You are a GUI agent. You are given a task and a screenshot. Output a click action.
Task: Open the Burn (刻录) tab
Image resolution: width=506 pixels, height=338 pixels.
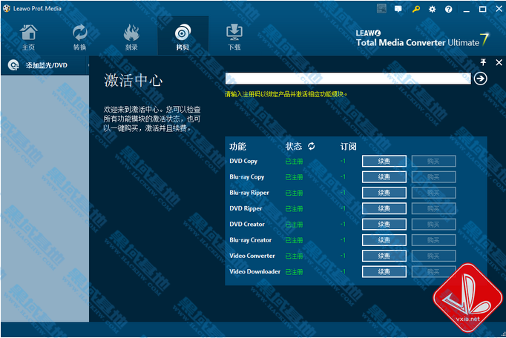[131, 37]
